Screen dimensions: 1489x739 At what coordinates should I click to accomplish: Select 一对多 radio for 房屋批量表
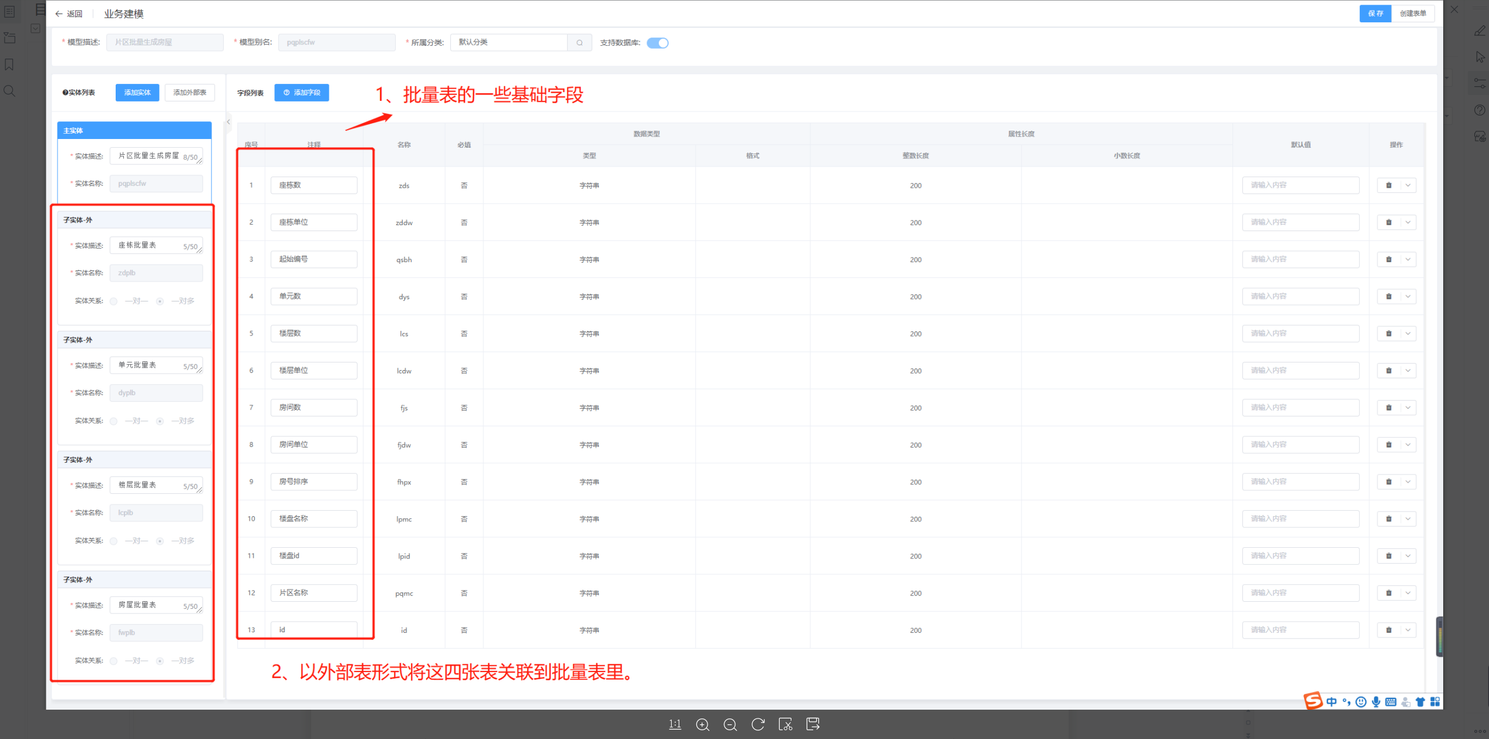(x=160, y=661)
